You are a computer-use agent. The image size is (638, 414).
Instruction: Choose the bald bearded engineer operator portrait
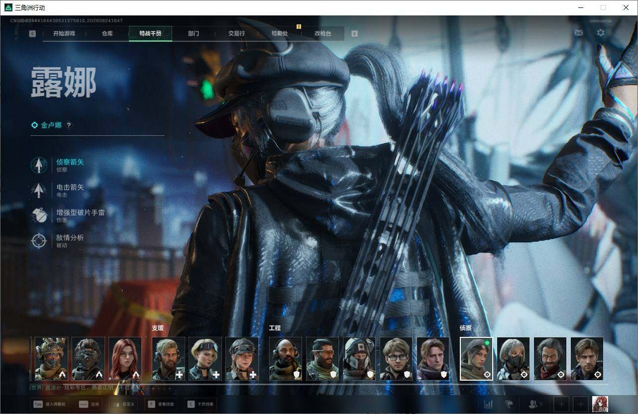coord(286,359)
